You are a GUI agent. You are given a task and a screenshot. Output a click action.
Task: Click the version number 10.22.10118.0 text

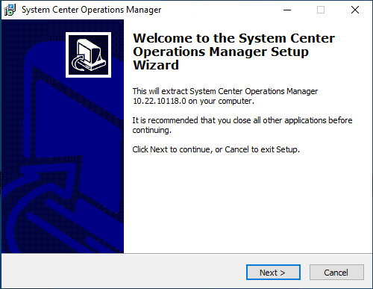(160, 101)
